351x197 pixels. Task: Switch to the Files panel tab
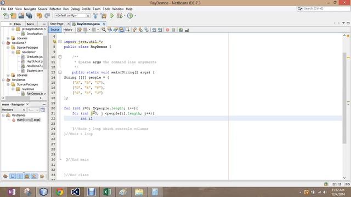(x=17, y=24)
